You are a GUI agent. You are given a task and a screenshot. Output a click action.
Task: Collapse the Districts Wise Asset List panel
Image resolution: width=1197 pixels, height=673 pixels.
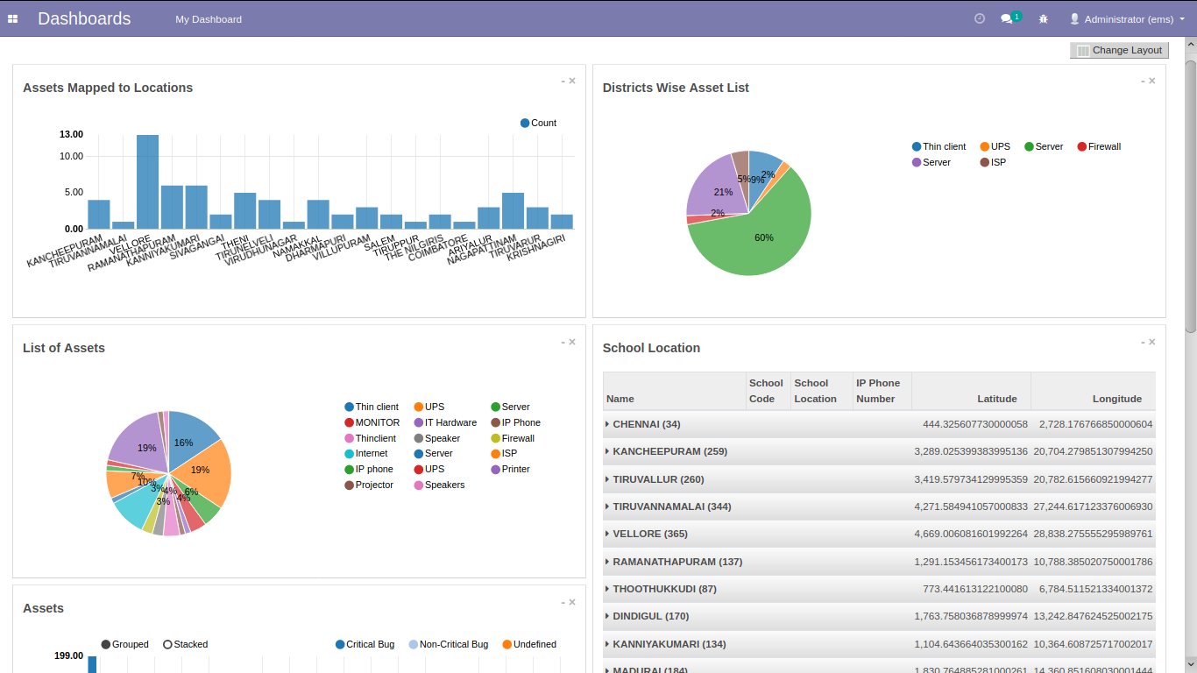click(x=1144, y=81)
